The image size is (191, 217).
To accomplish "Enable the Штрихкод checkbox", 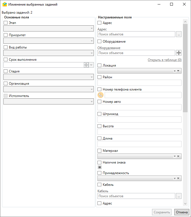I will click(x=99, y=114).
